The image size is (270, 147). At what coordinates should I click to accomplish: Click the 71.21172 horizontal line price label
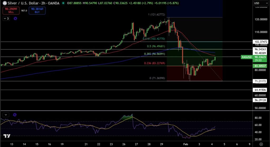(x=261, y=81)
